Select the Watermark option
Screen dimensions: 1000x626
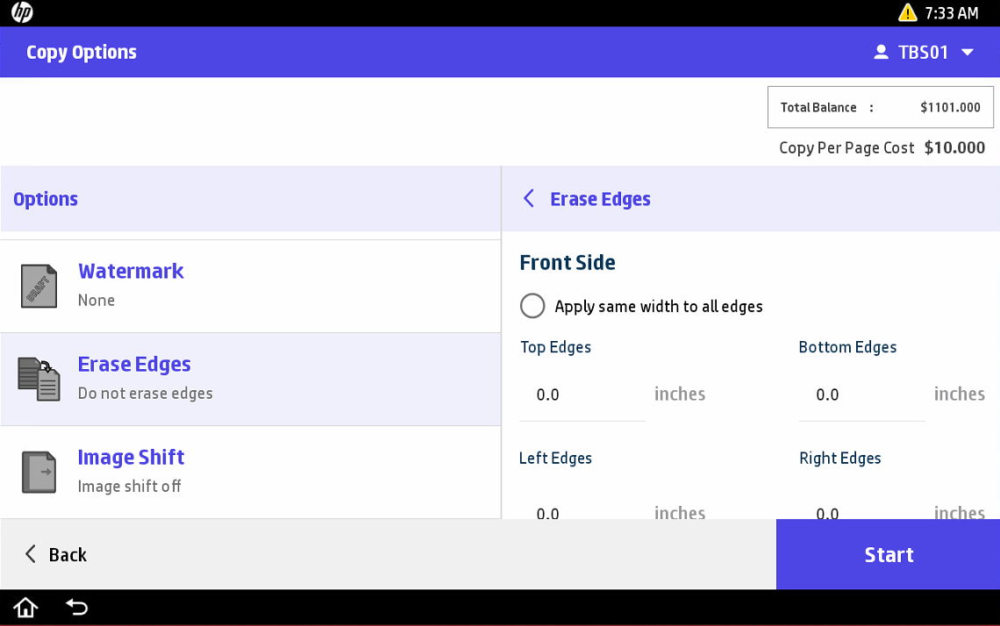point(131,272)
